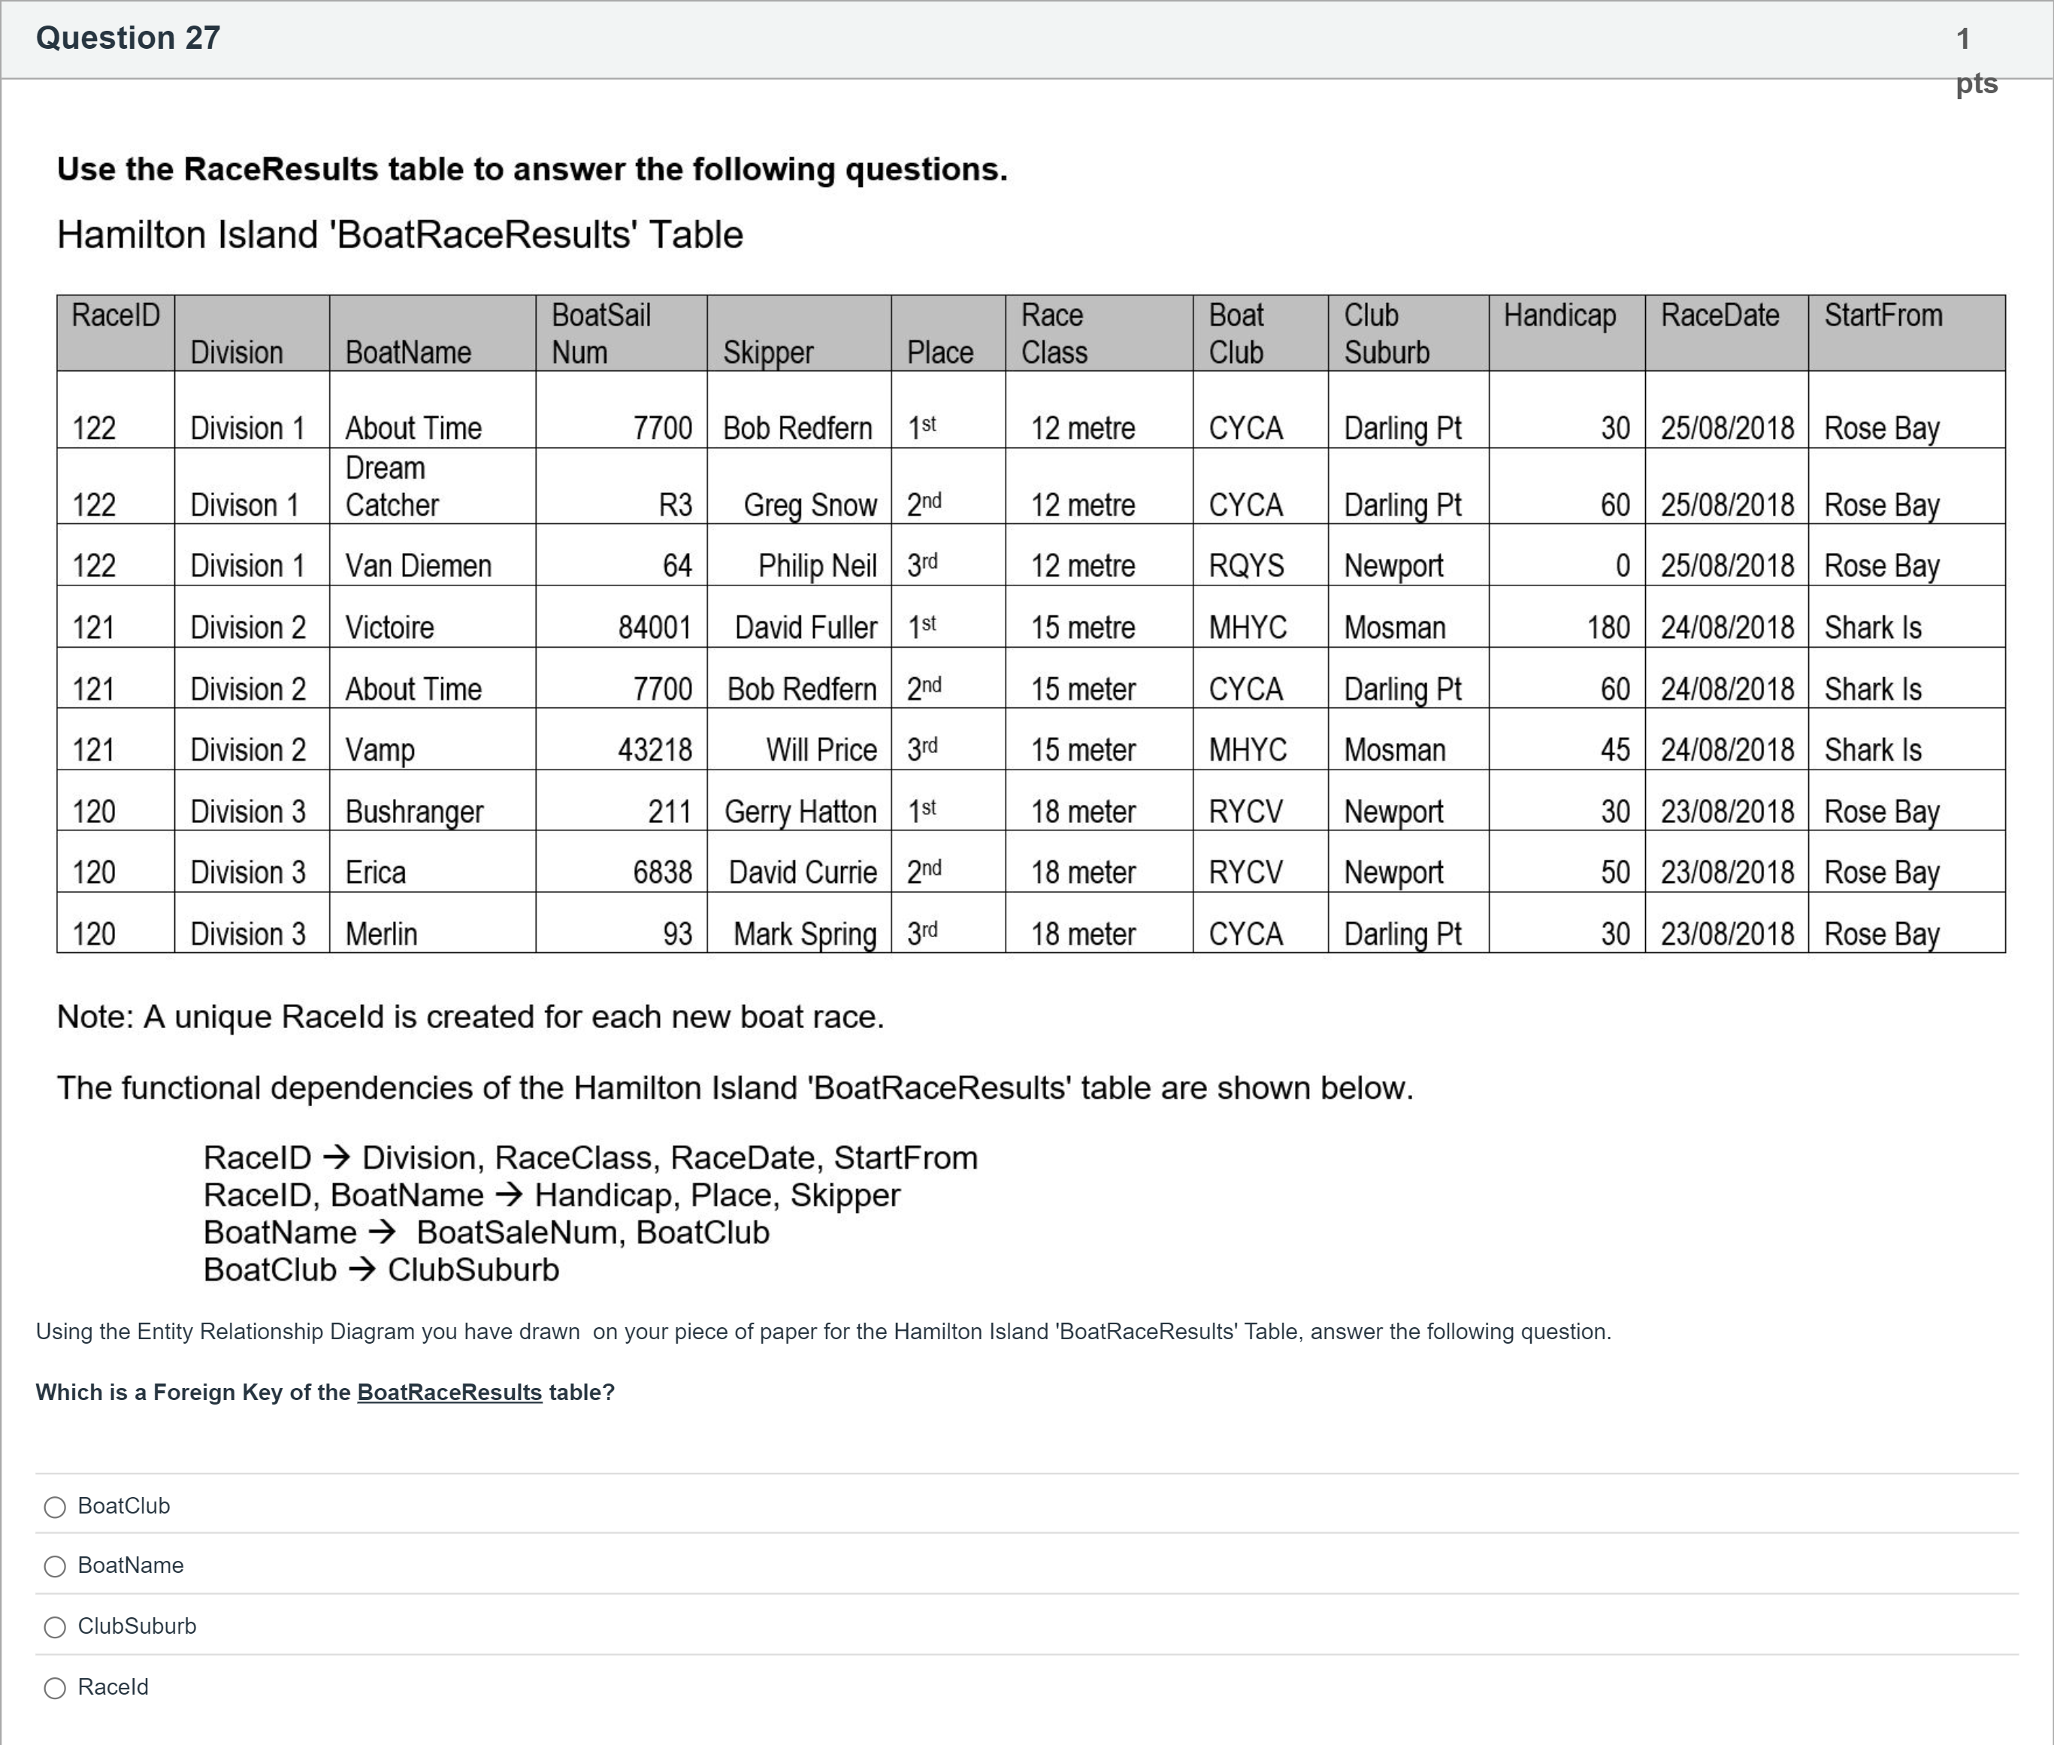Choose the ClubSuburb answer option
The height and width of the screenshot is (1745, 2054).
pyautogui.click(x=56, y=1627)
